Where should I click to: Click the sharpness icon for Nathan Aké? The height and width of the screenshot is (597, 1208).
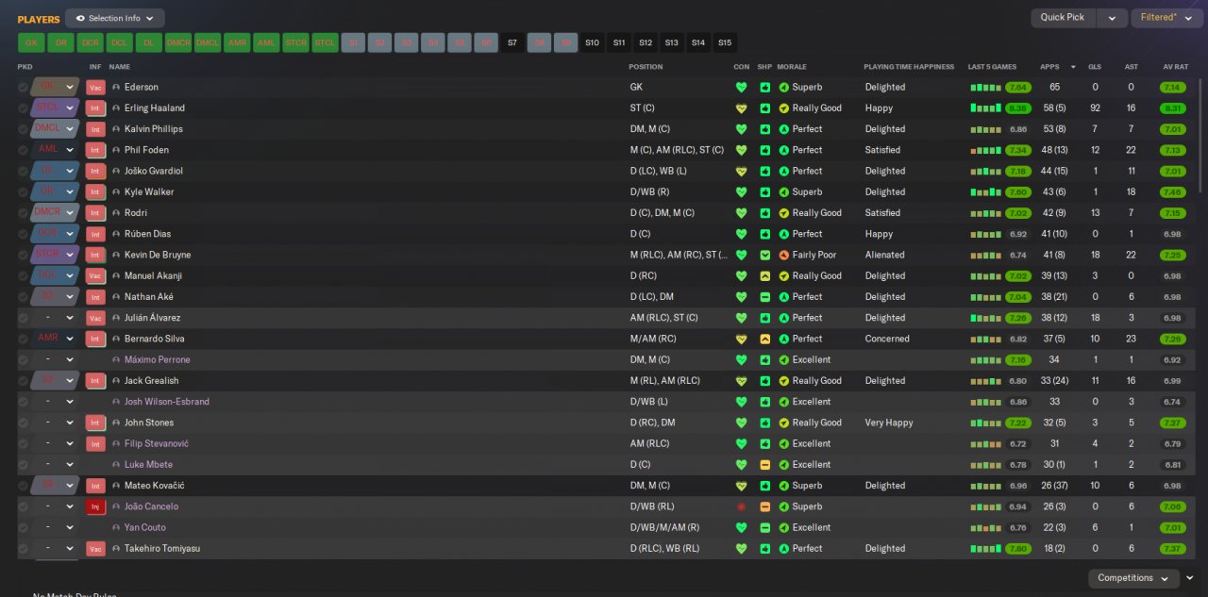point(765,297)
